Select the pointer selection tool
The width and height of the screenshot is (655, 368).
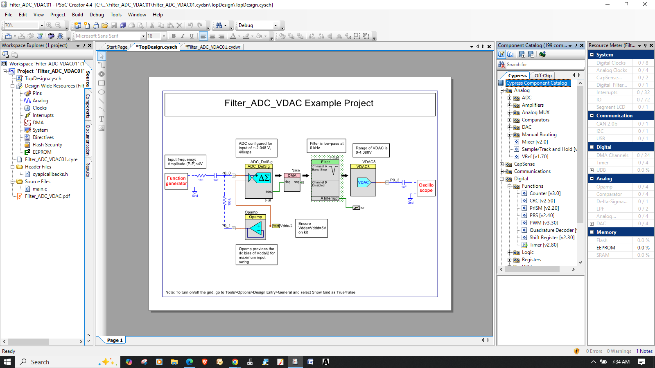click(102, 56)
